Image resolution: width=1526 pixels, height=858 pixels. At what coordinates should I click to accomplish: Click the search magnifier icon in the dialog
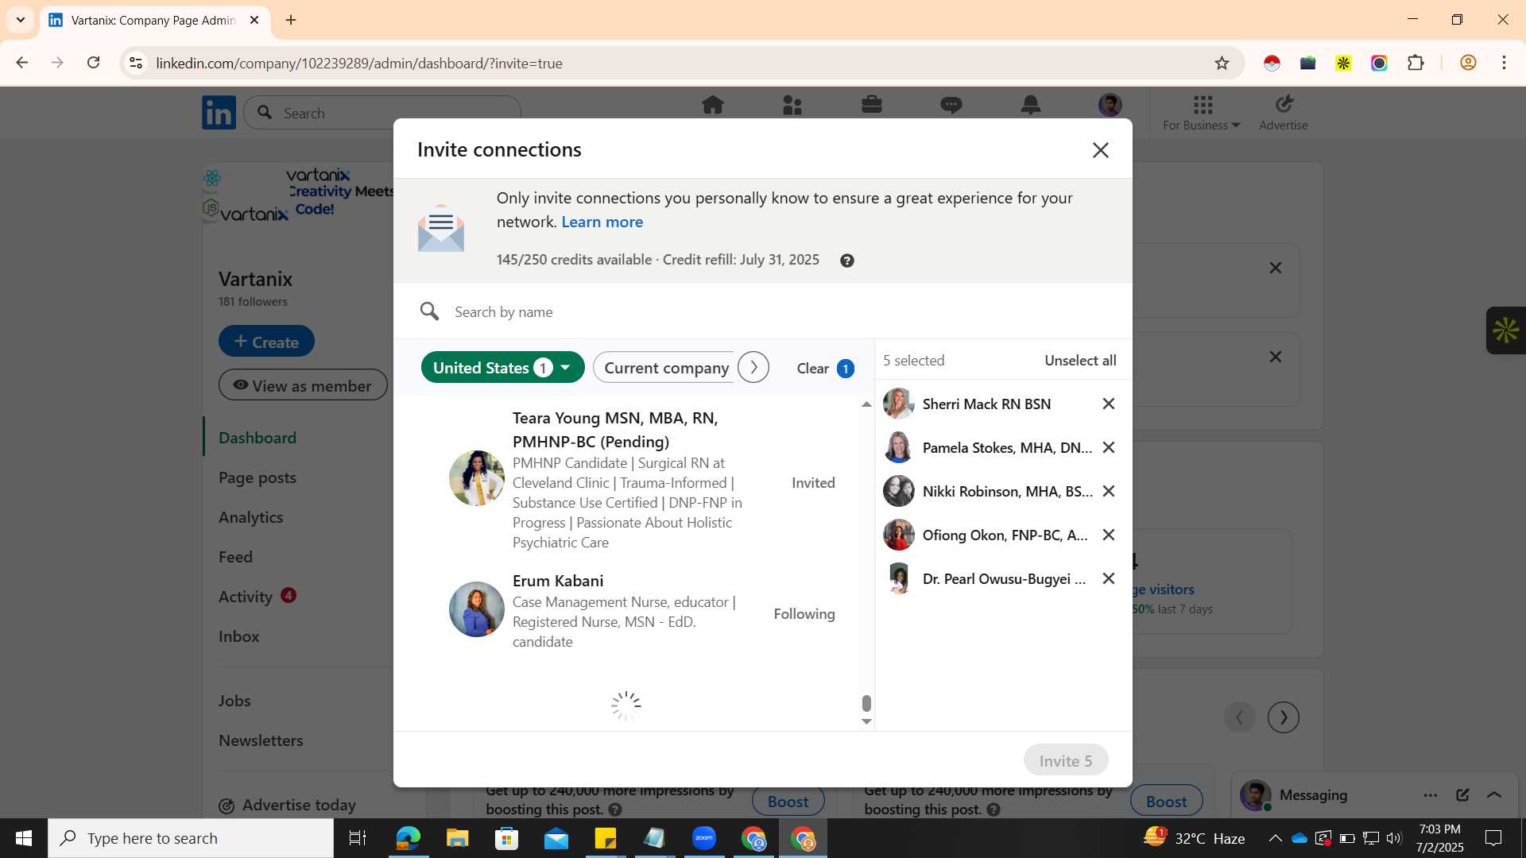pos(429,311)
